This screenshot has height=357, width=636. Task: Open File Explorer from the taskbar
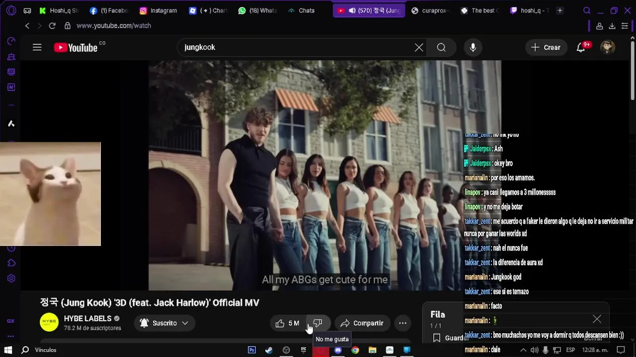pos(372,350)
